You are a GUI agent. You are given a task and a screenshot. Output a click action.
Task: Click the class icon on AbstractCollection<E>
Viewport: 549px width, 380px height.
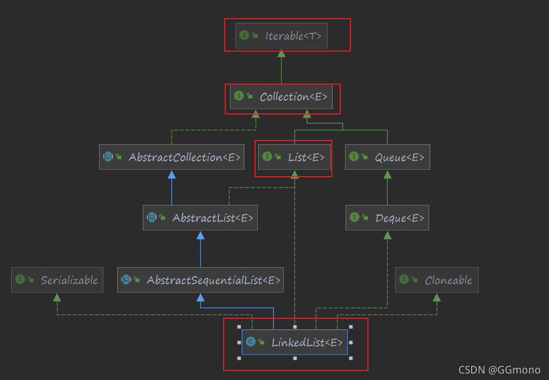point(109,157)
